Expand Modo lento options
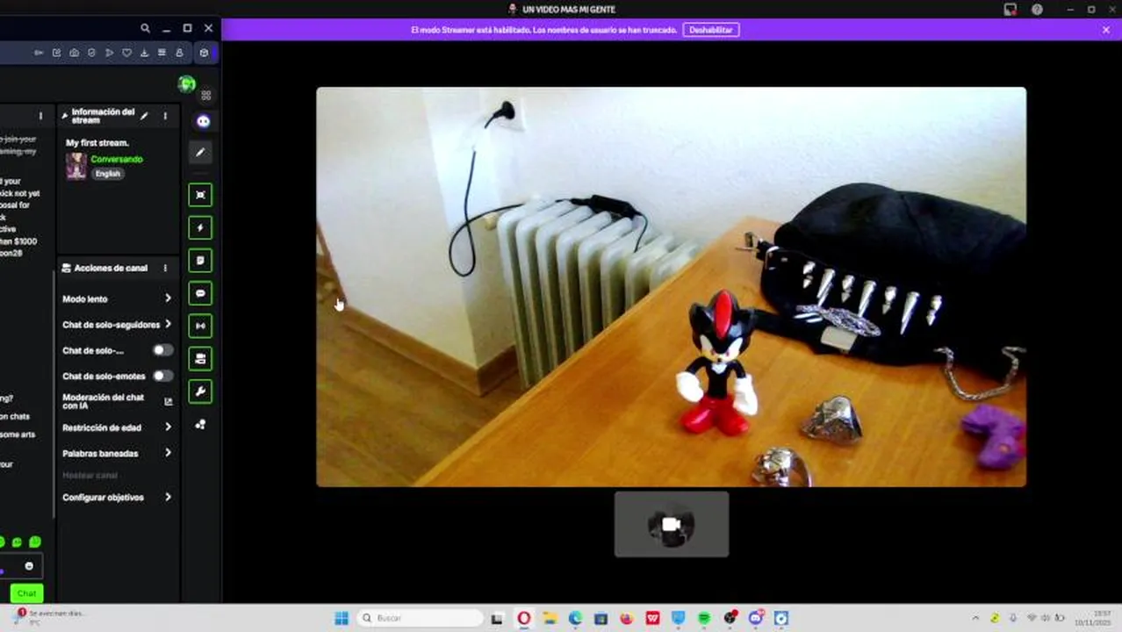The height and width of the screenshot is (632, 1122). (168, 298)
